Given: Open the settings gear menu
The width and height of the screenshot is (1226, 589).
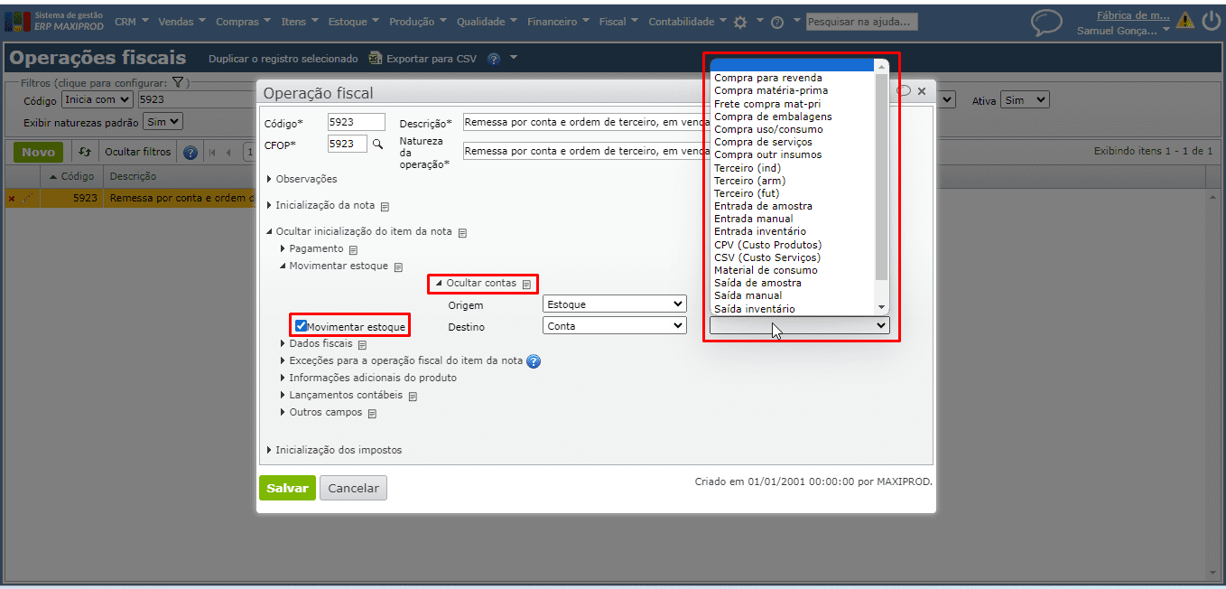Looking at the screenshot, I should click(x=740, y=22).
